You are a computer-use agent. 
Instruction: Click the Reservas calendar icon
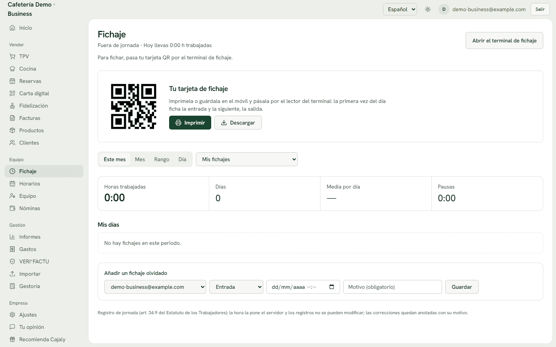click(x=12, y=81)
